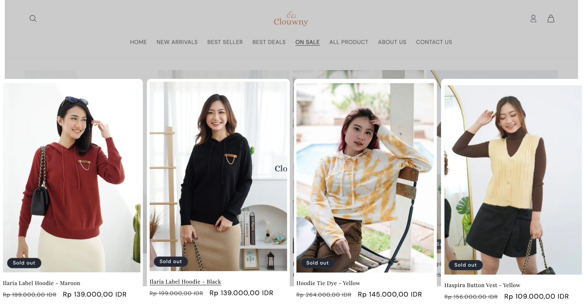This screenshot has height=305, width=584.
Task: Select BEST SELLER in navigation
Action: [225, 42]
